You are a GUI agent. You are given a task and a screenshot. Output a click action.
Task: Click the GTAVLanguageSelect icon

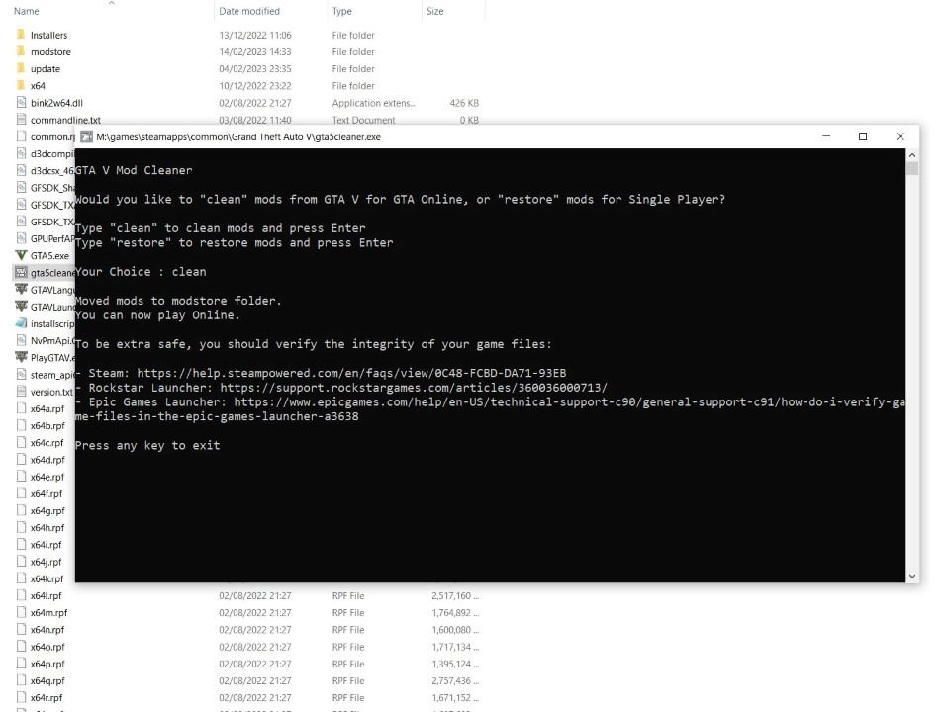click(x=21, y=290)
